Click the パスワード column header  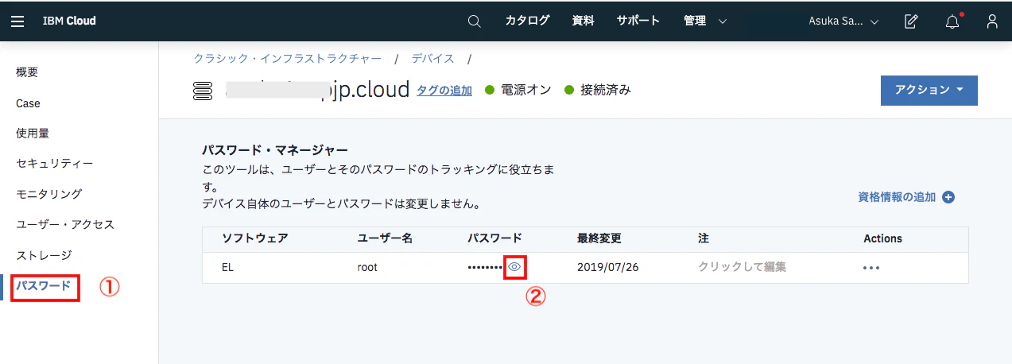click(494, 238)
